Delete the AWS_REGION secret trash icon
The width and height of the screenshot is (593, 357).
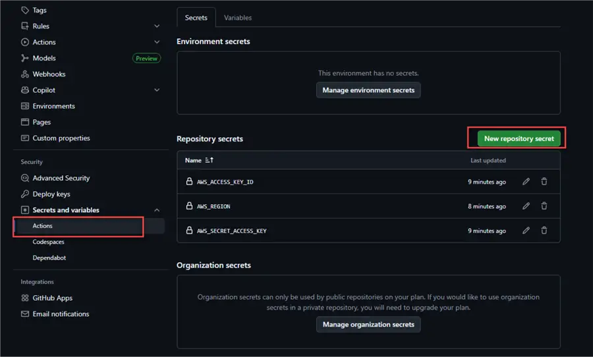[544, 206]
